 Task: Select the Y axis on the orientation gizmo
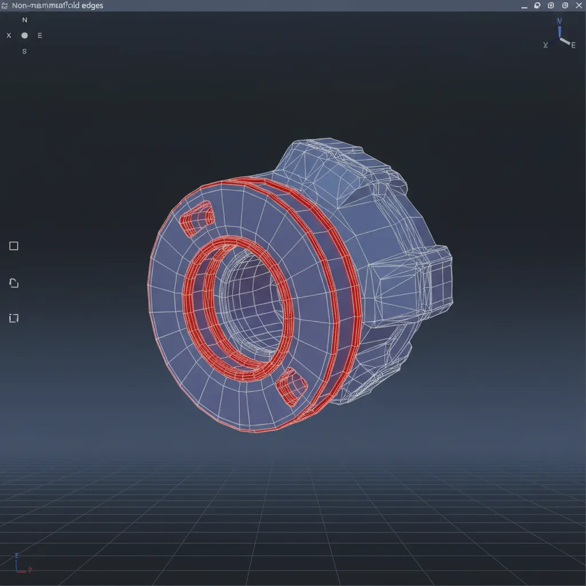click(x=559, y=21)
